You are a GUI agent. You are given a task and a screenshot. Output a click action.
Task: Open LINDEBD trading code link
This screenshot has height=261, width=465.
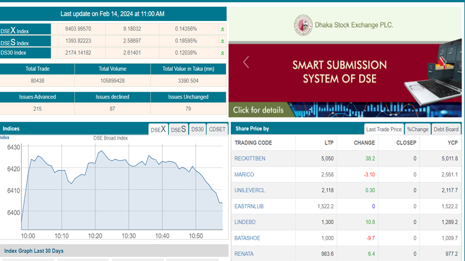point(245,222)
